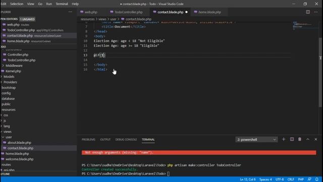Collapse the resources folder
Image resolution: width=323 pixels, height=182 pixels.
[38, 110]
